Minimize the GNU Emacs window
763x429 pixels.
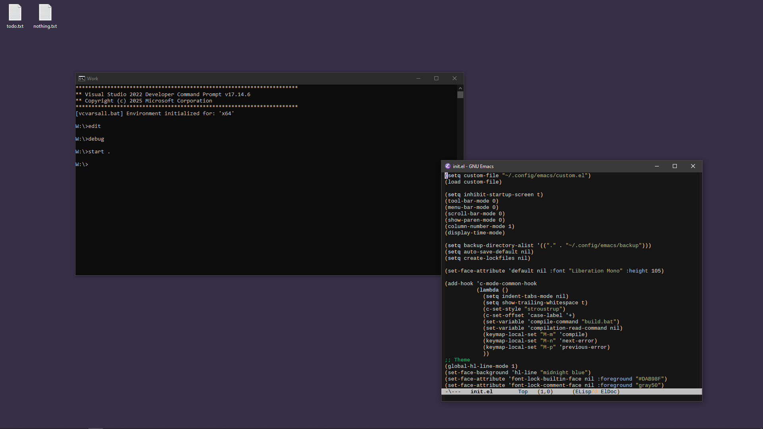pyautogui.click(x=657, y=166)
